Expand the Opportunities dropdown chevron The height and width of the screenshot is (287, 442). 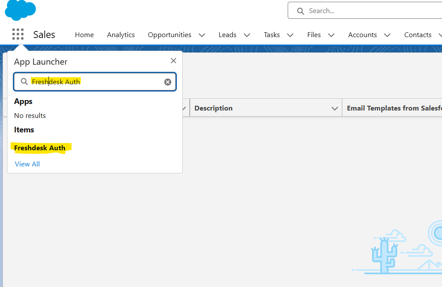click(202, 35)
